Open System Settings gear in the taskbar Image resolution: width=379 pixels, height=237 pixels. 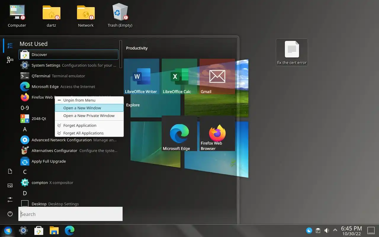pos(23,230)
